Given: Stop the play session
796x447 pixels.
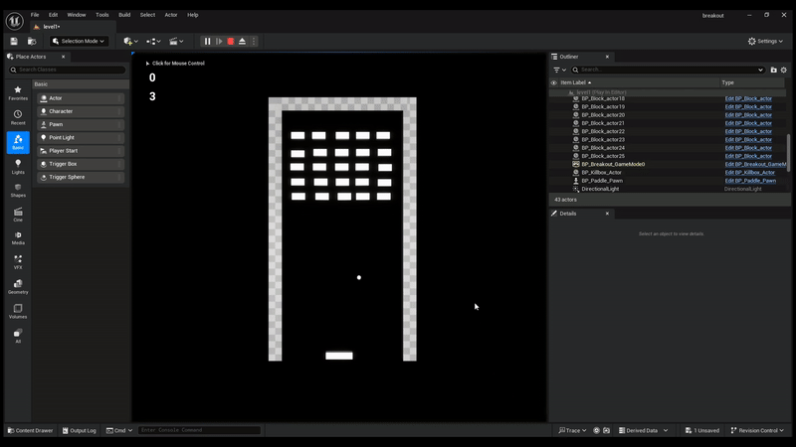Looking at the screenshot, I should 231,41.
